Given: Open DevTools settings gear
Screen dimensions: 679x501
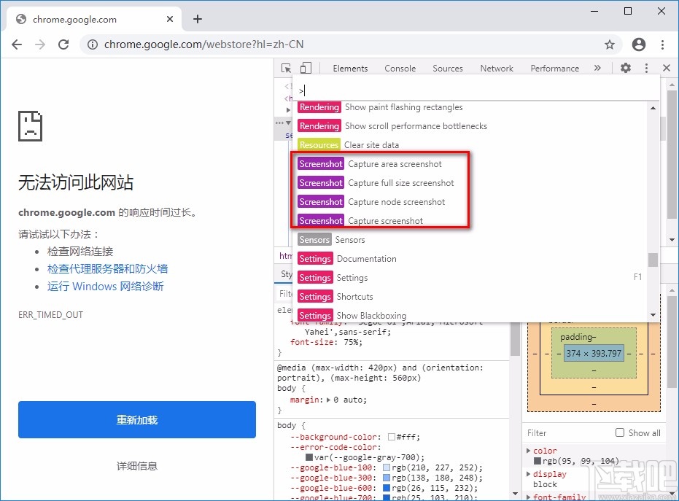Looking at the screenshot, I should [625, 68].
